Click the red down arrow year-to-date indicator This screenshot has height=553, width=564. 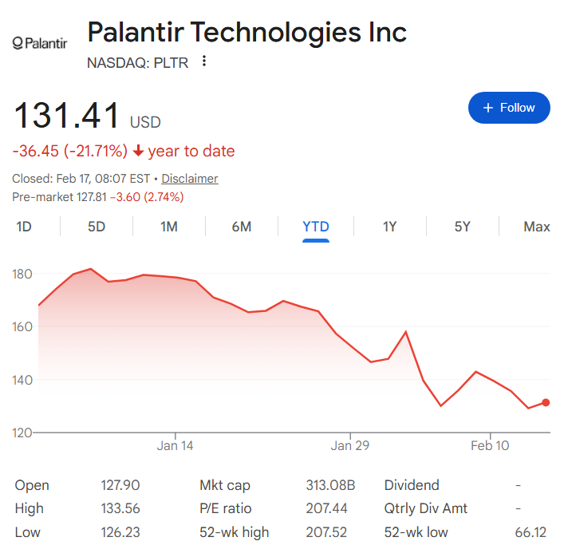[138, 151]
